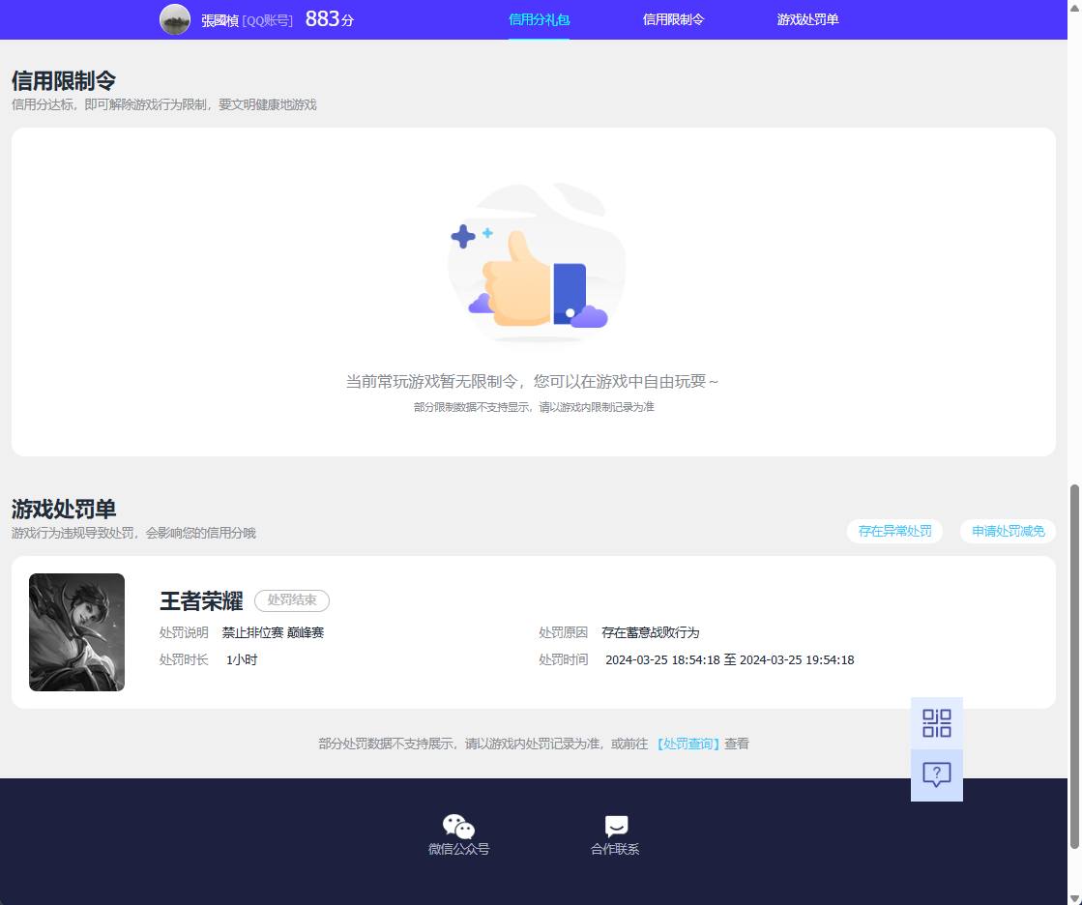This screenshot has height=905, width=1082.
Task: Click punishment reason 存在蓄意战败行为
Action: pos(650,632)
